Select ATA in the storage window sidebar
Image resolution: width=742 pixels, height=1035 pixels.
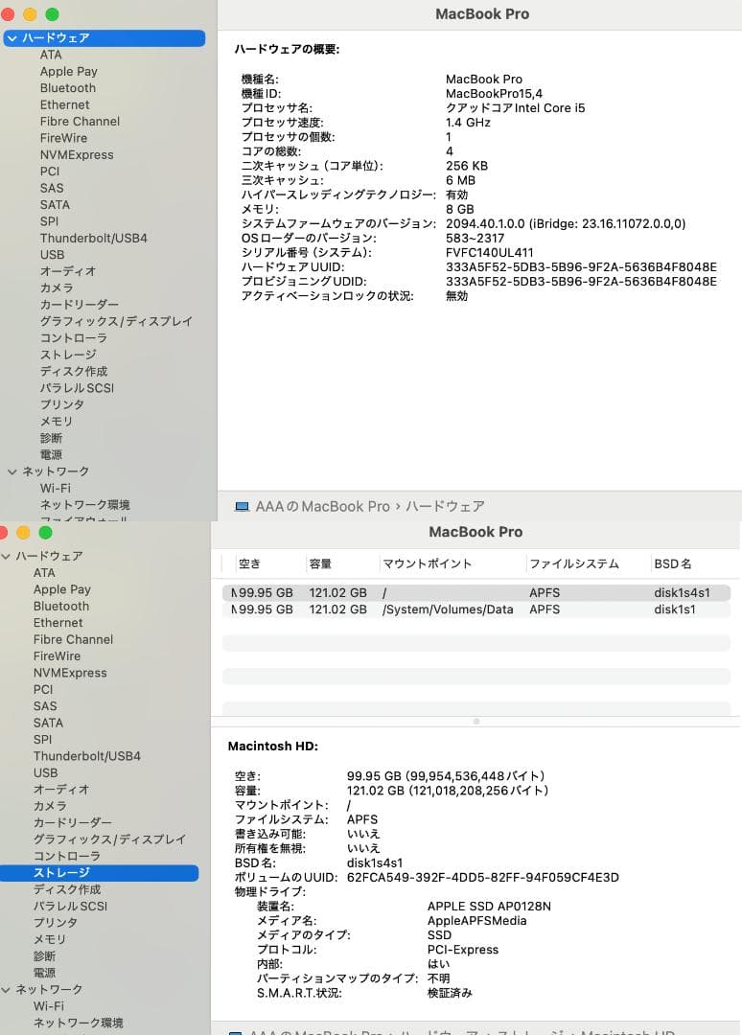click(x=44, y=573)
